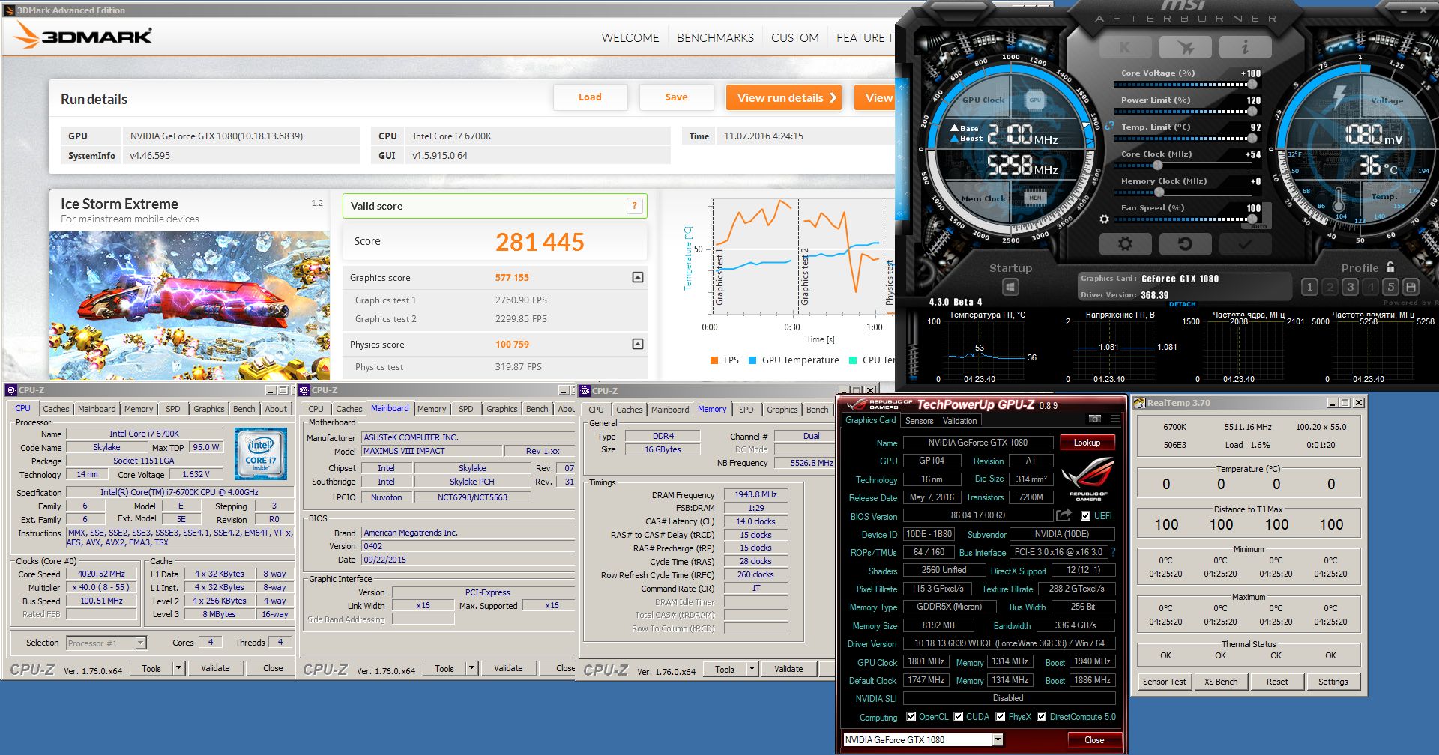
Task: Click the 3DMark help question mark icon
Action: (634, 206)
